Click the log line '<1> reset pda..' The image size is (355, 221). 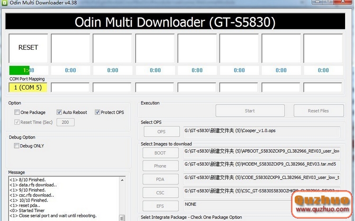(x=25, y=206)
